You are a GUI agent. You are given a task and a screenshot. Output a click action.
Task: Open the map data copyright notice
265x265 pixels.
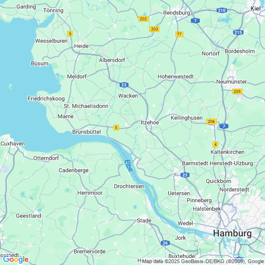pyautogui.click(x=203, y=261)
